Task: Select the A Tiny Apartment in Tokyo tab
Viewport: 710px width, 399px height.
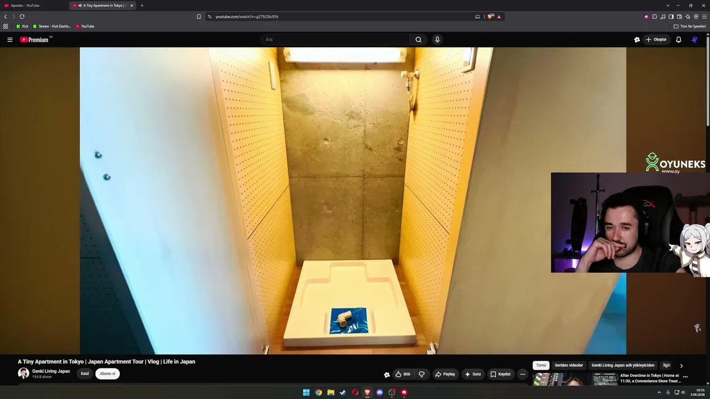Action: 103,6
